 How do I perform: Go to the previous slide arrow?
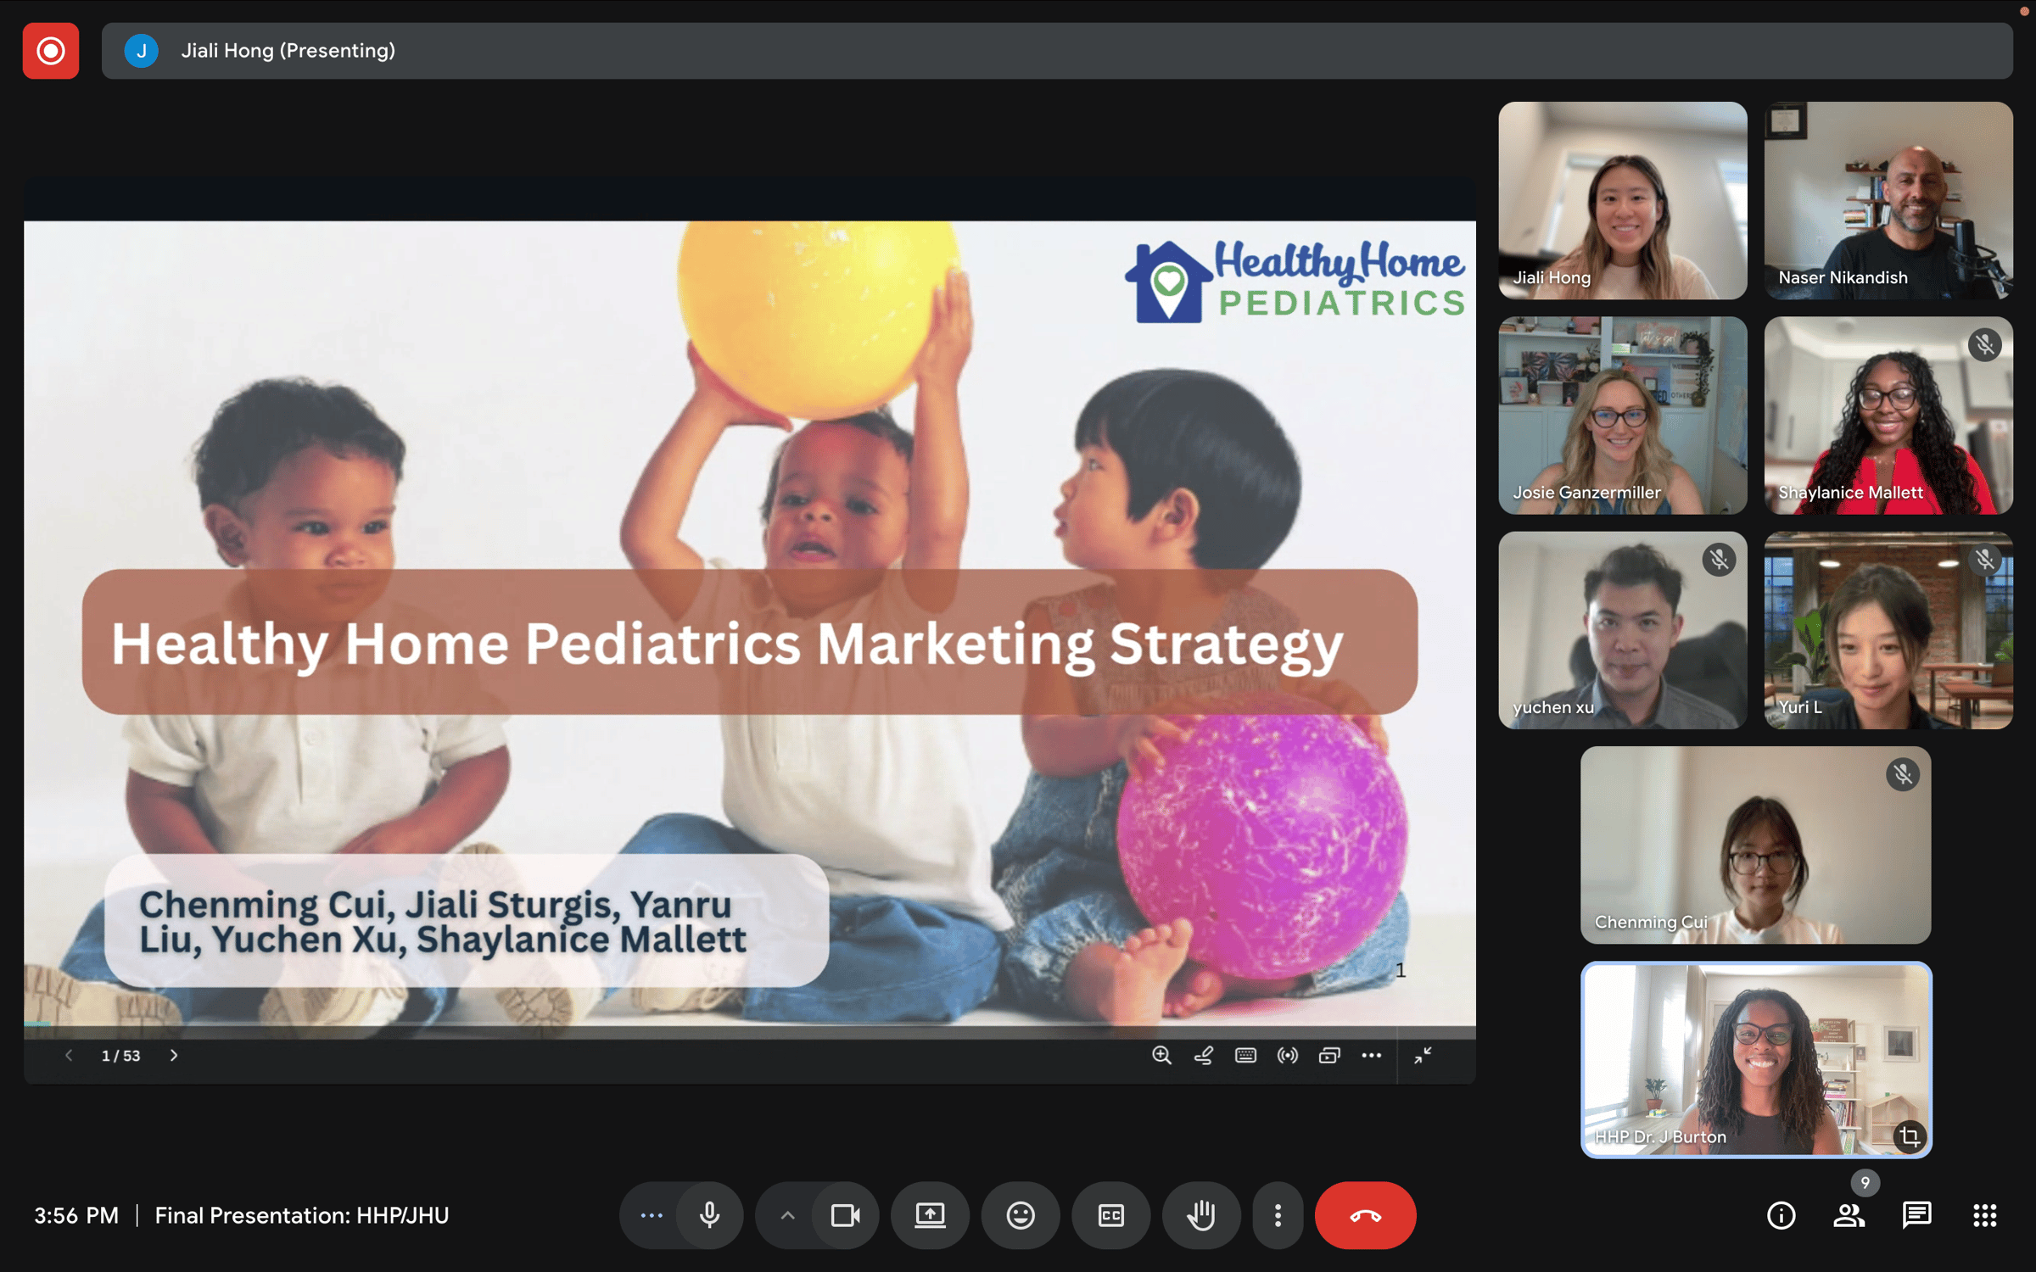[x=69, y=1055]
